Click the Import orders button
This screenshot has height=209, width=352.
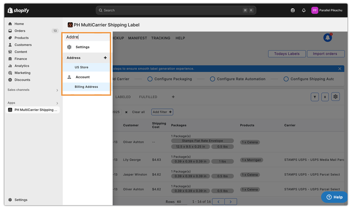pyautogui.click(x=326, y=54)
